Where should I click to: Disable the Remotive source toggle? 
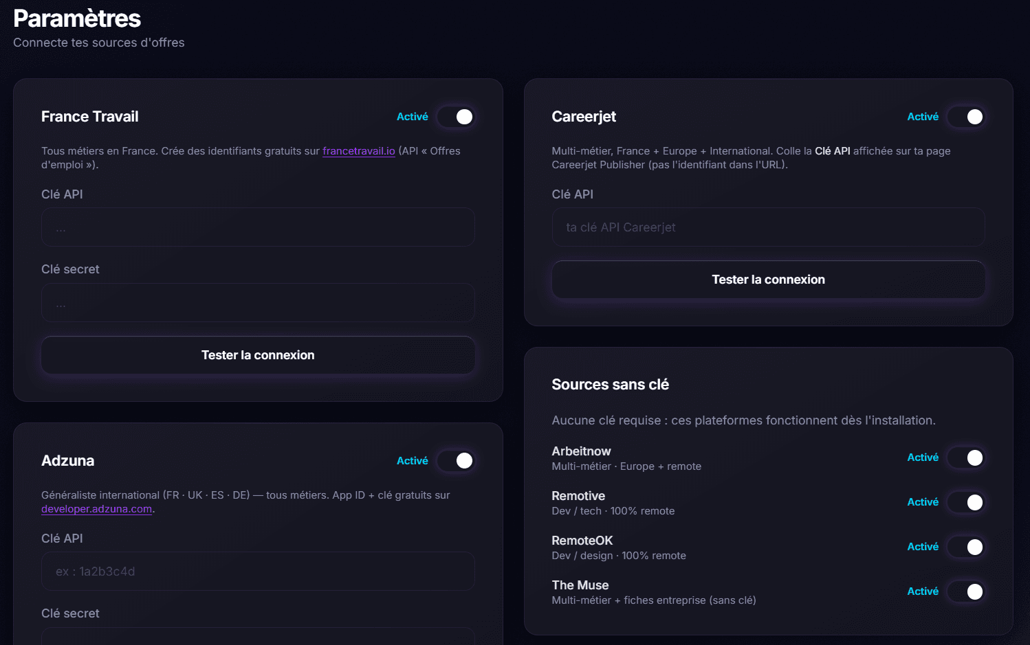pyautogui.click(x=966, y=502)
